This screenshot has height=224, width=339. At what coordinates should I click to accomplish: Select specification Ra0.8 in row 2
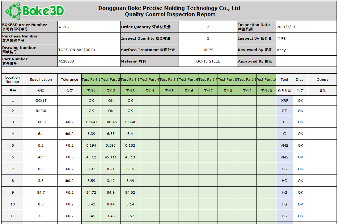[x=41, y=111]
